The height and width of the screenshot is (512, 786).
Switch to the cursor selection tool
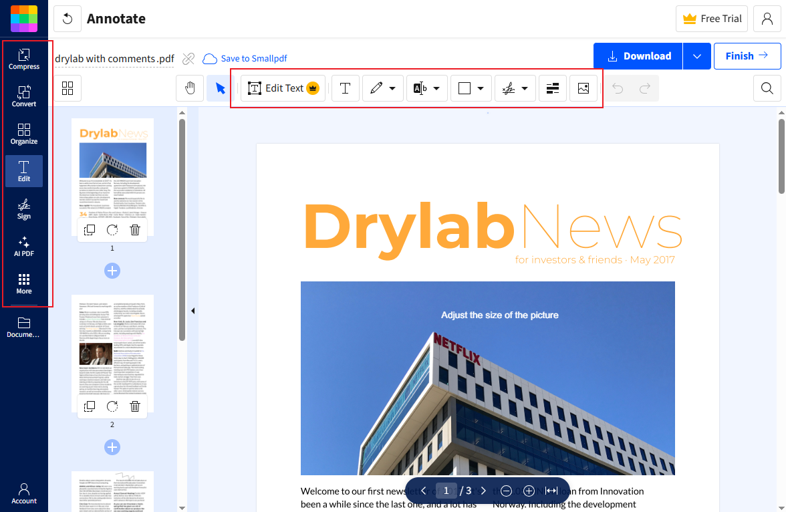tap(219, 88)
